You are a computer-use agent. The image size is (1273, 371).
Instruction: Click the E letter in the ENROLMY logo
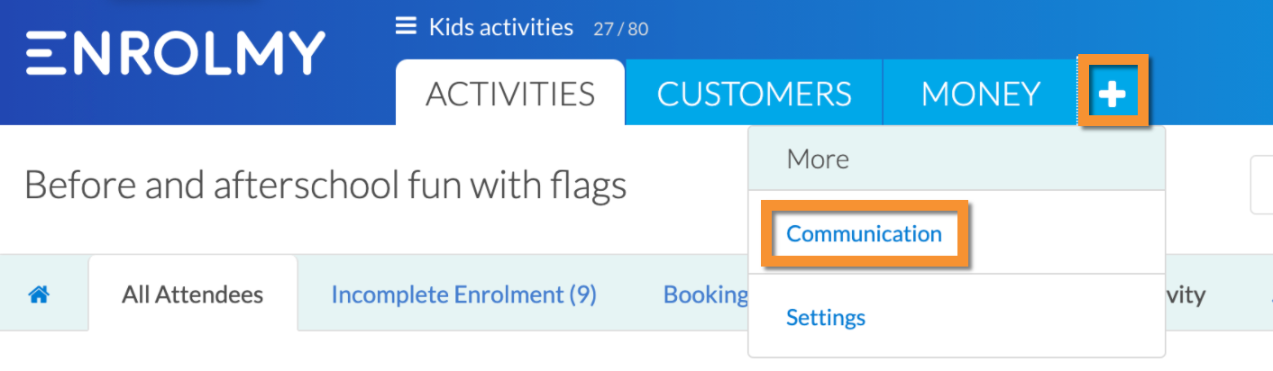pos(42,53)
